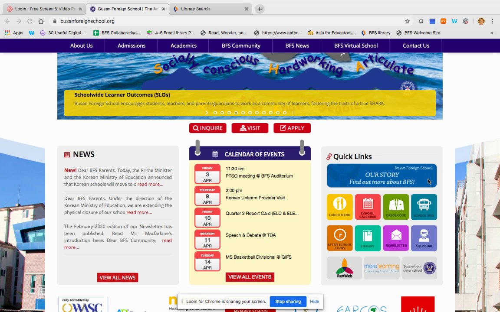The image size is (500, 312).
Task: Open the Chrome three-dot menu
Action: pos(493,21)
